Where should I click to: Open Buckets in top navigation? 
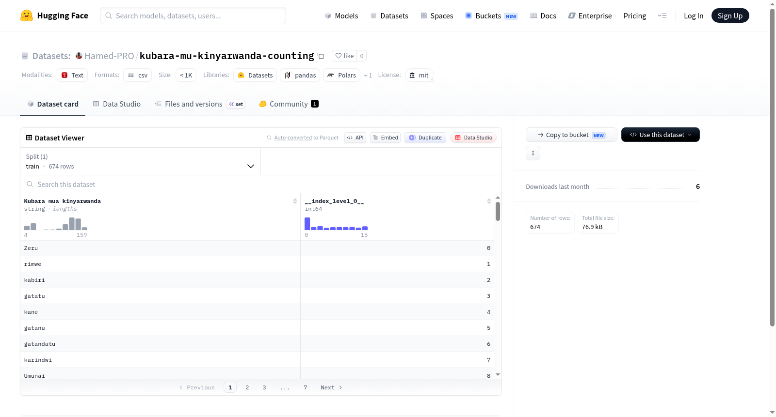click(491, 15)
